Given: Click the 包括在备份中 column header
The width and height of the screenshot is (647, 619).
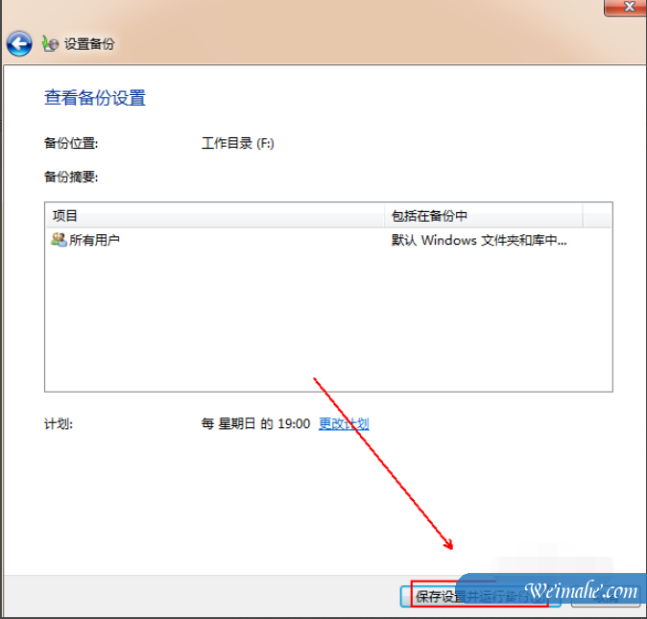Looking at the screenshot, I should click(x=483, y=216).
